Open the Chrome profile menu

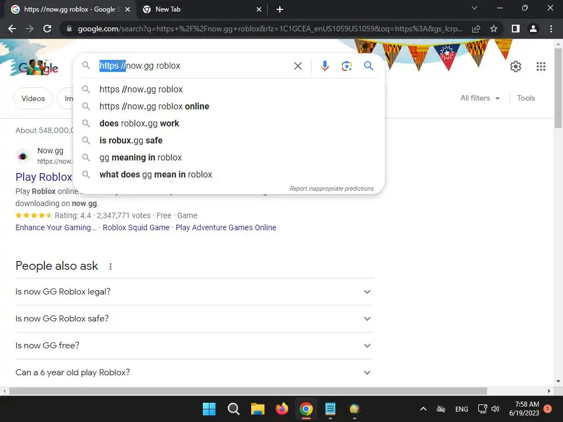click(533, 29)
